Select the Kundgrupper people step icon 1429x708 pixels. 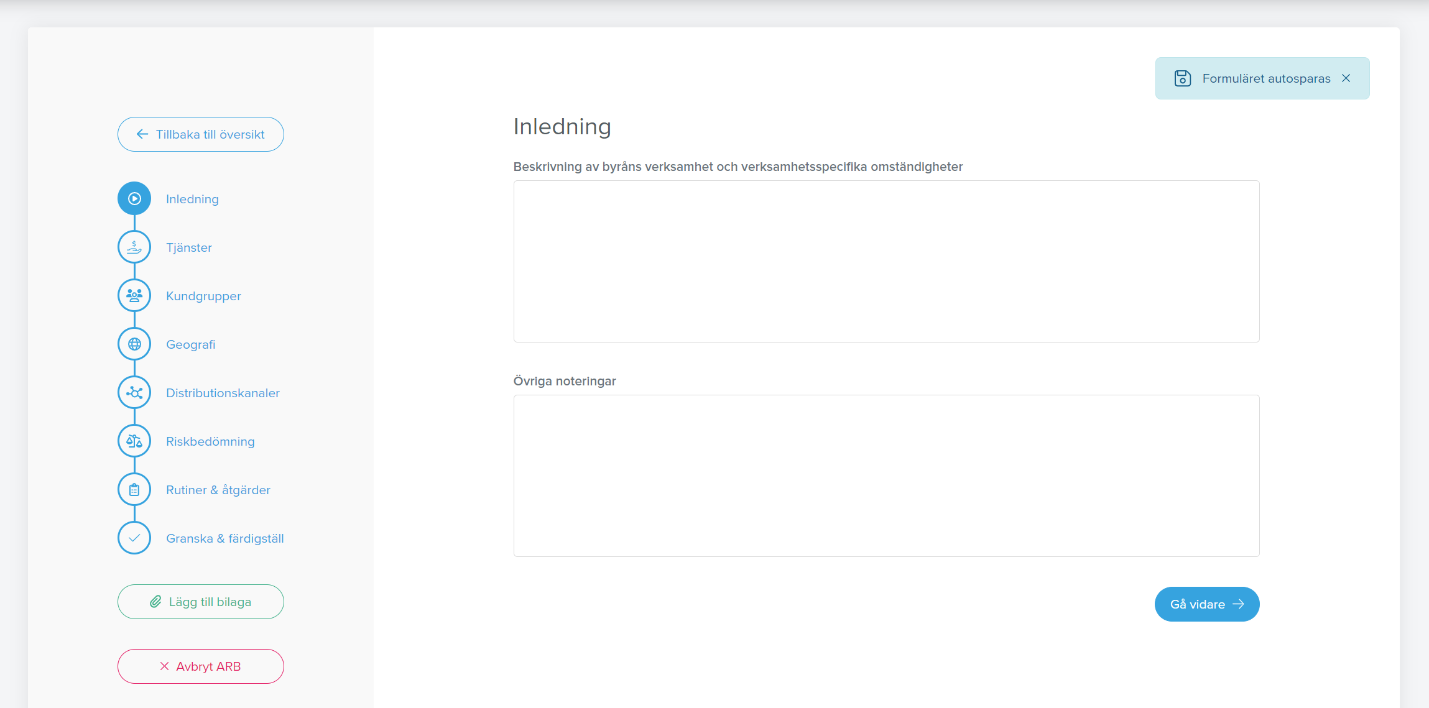click(x=134, y=296)
